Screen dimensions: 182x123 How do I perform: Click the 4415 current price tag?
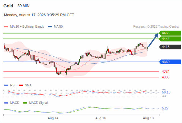tap(170, 47)
